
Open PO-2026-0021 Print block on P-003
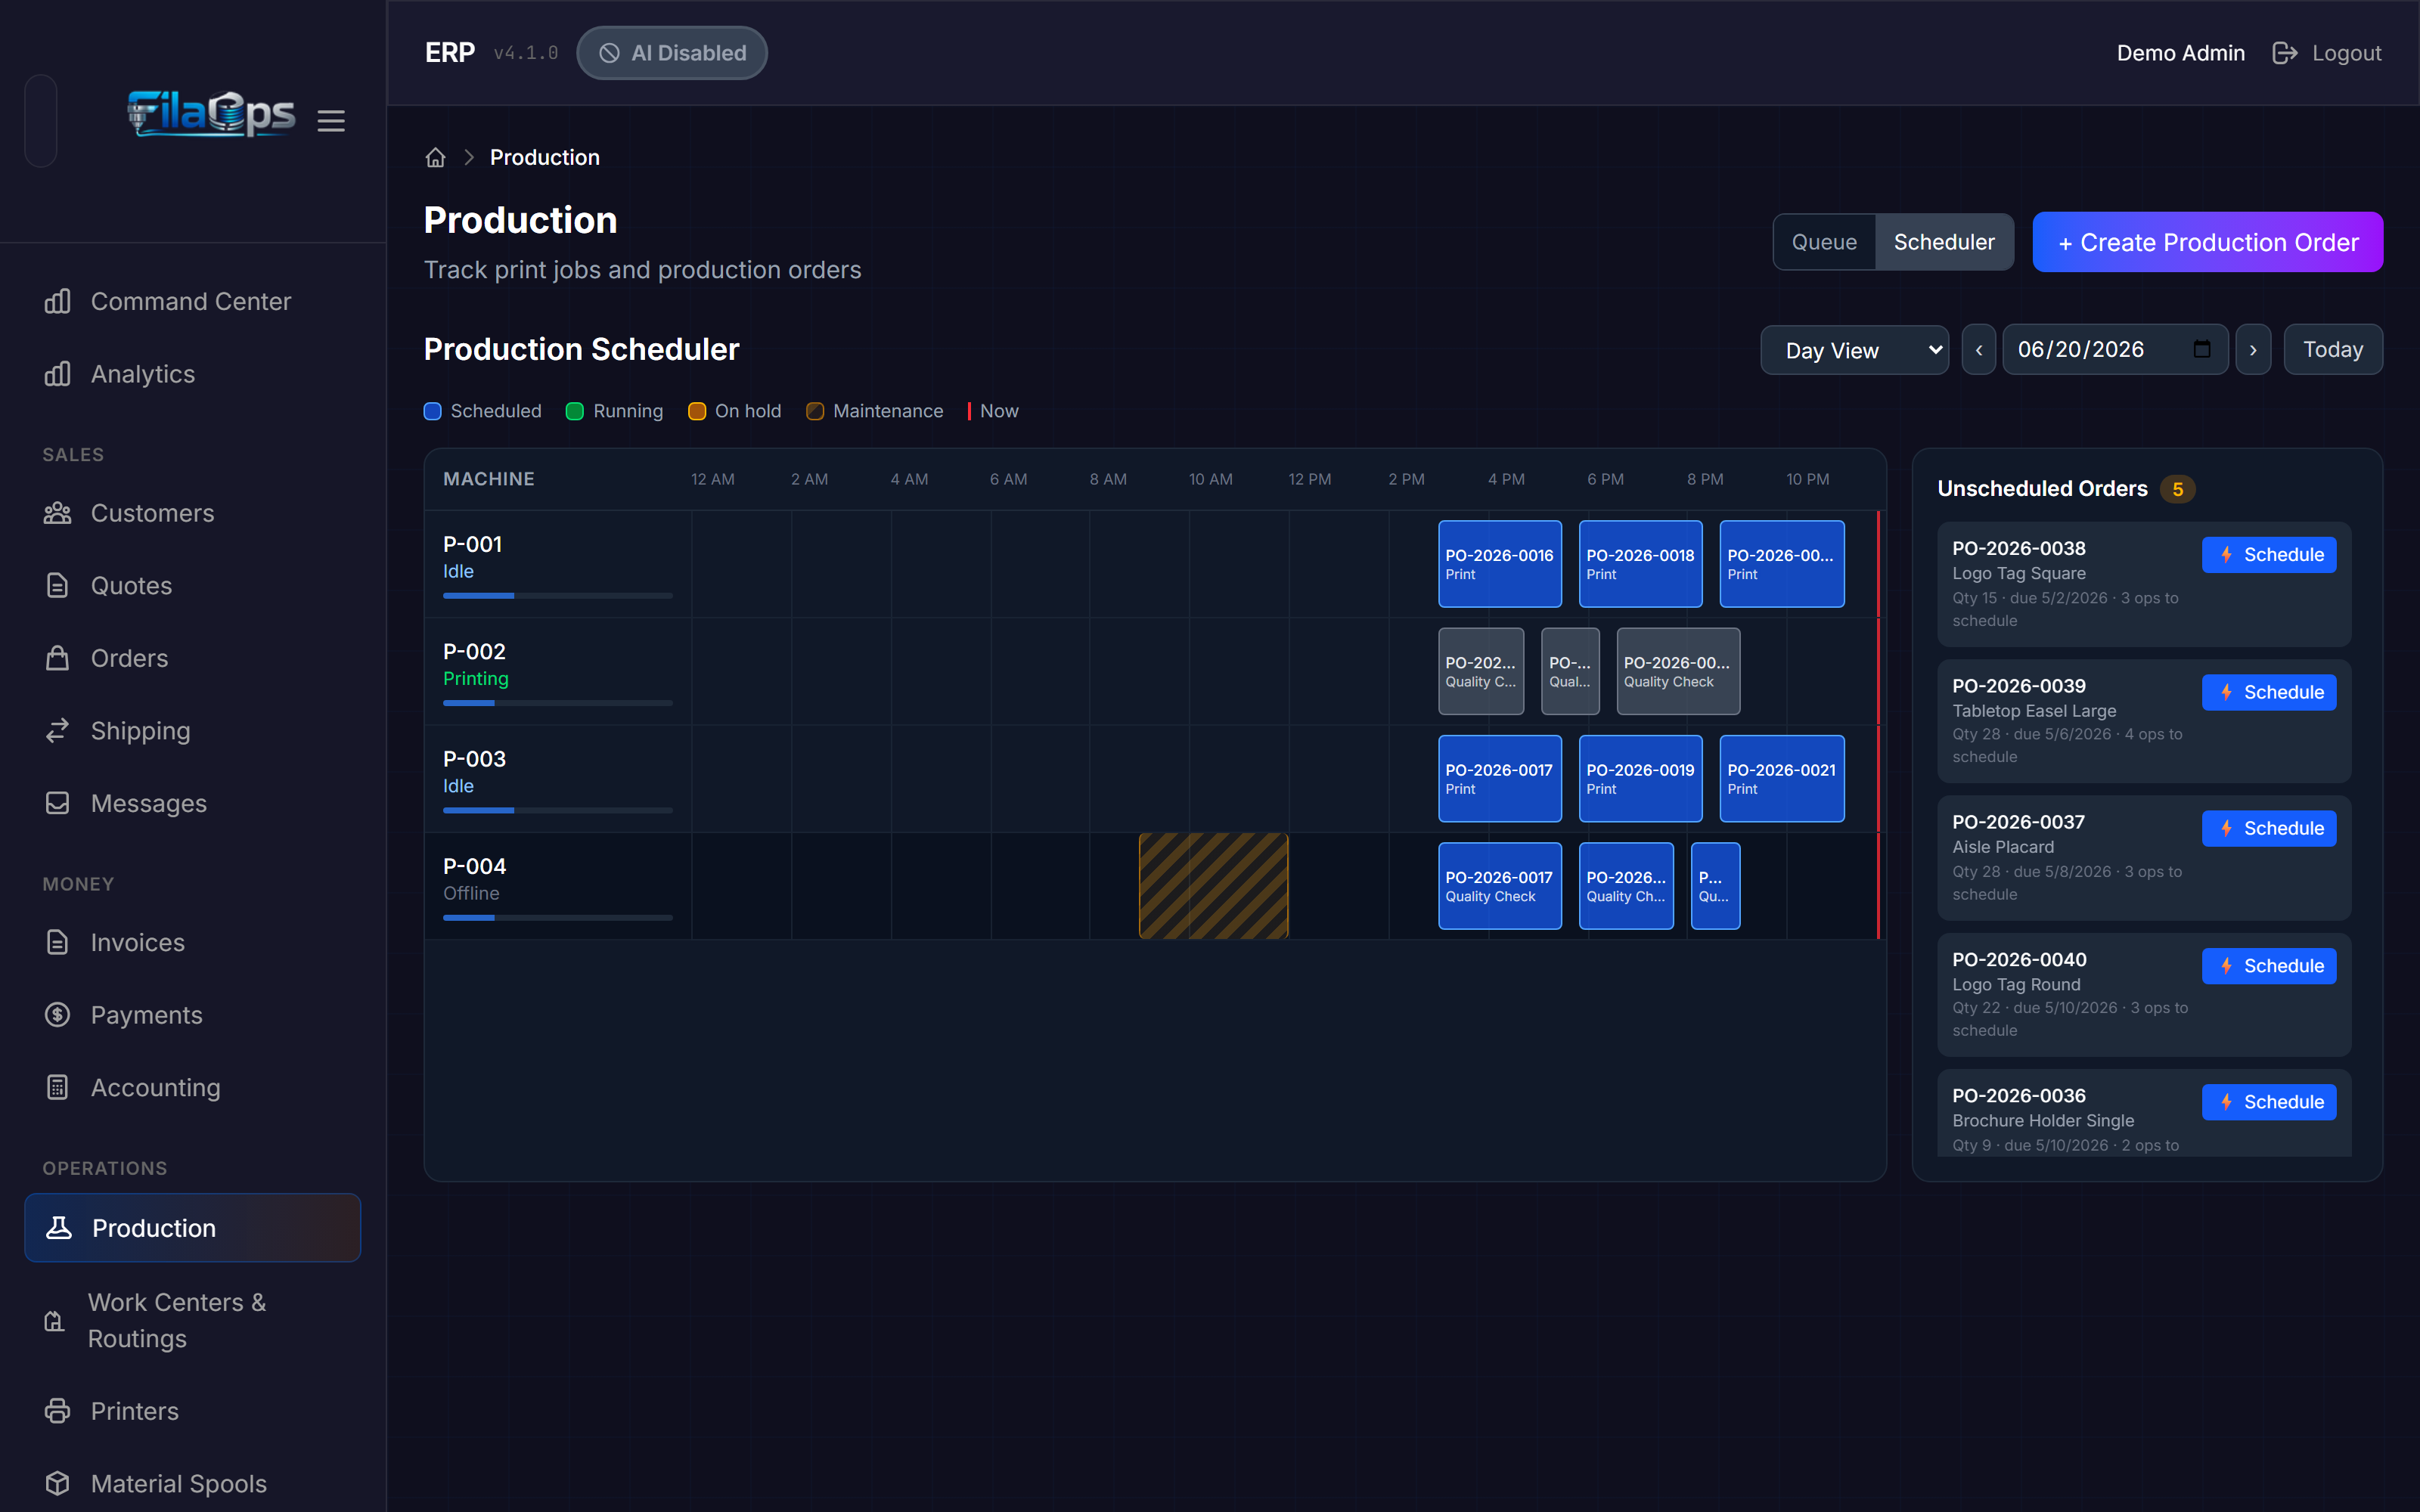tap(1782, 779)
